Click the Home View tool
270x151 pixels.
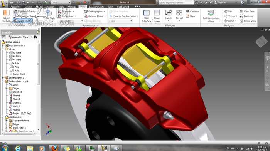point(248,21)
